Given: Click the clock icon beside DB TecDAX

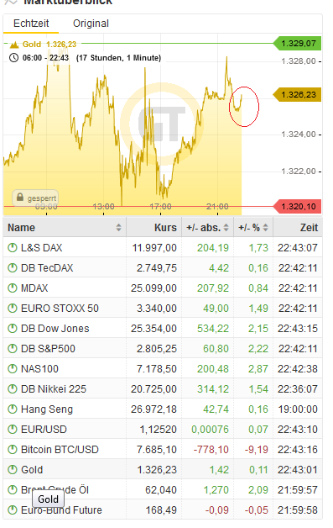Looking at the screenshot, I should click(x=13, y=268).
